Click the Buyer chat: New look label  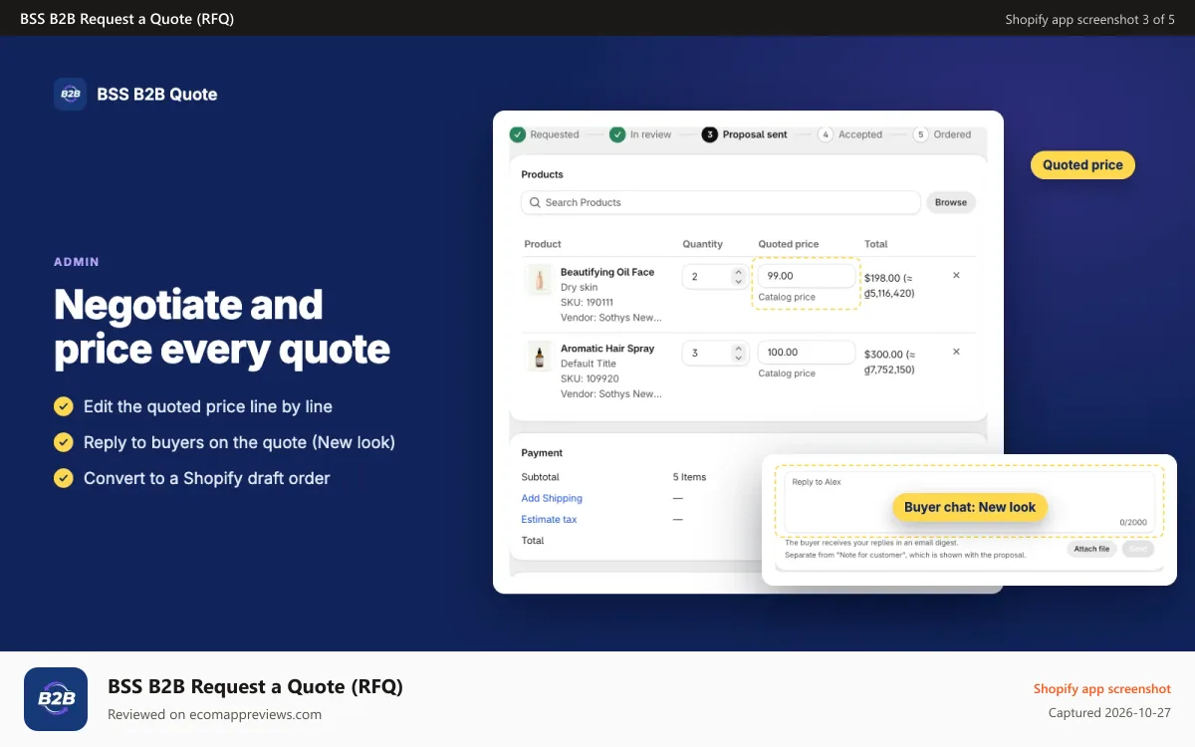970,507
